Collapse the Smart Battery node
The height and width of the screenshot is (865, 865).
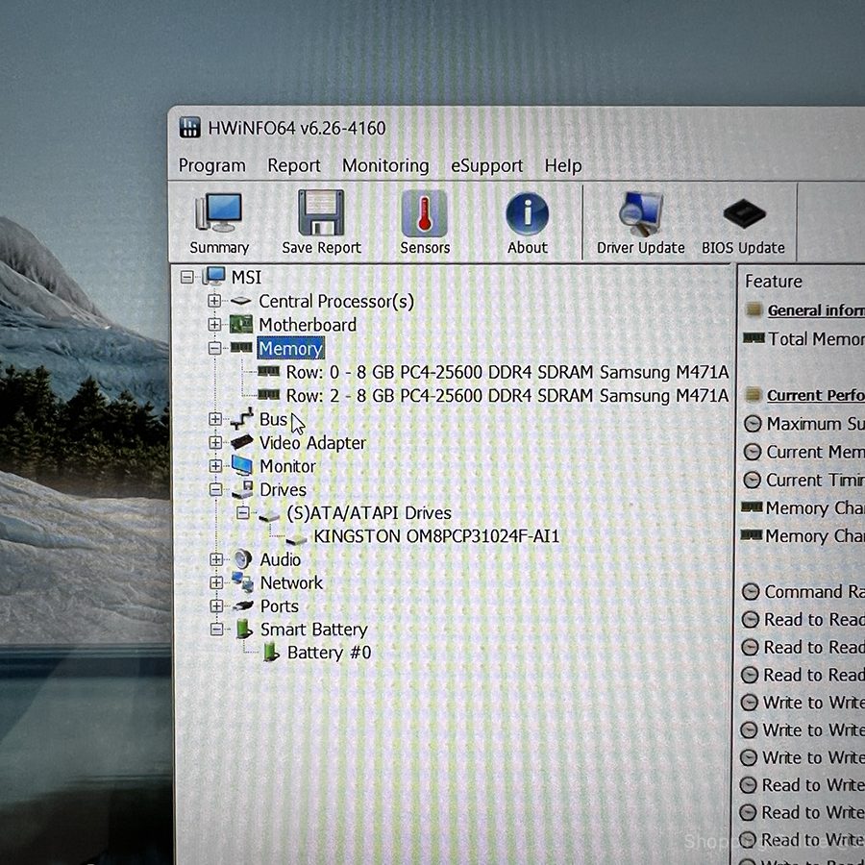[217, 630]
